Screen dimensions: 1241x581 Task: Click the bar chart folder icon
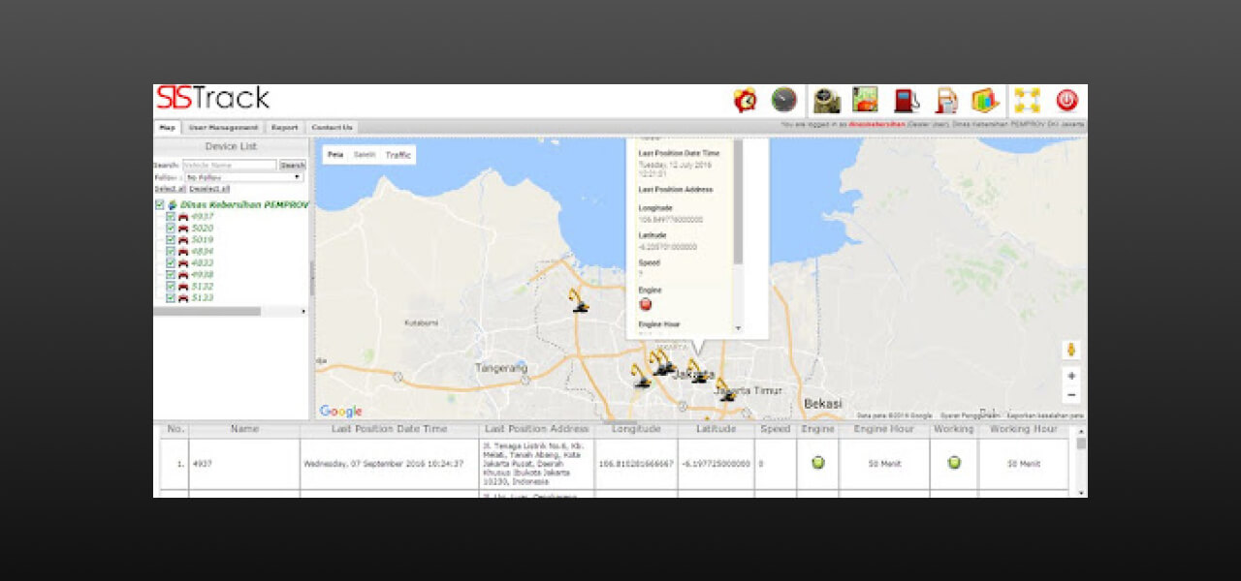coord(985,100)
